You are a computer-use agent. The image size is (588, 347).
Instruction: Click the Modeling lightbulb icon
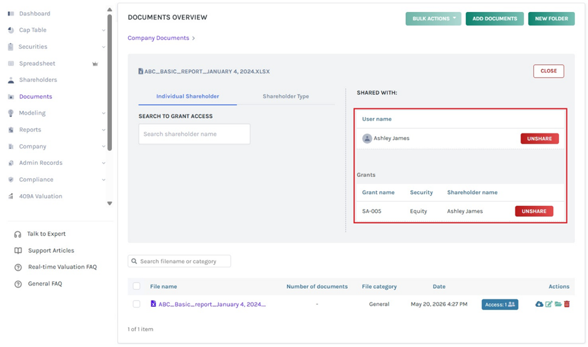pyautogui.click(x=11, y=113)
